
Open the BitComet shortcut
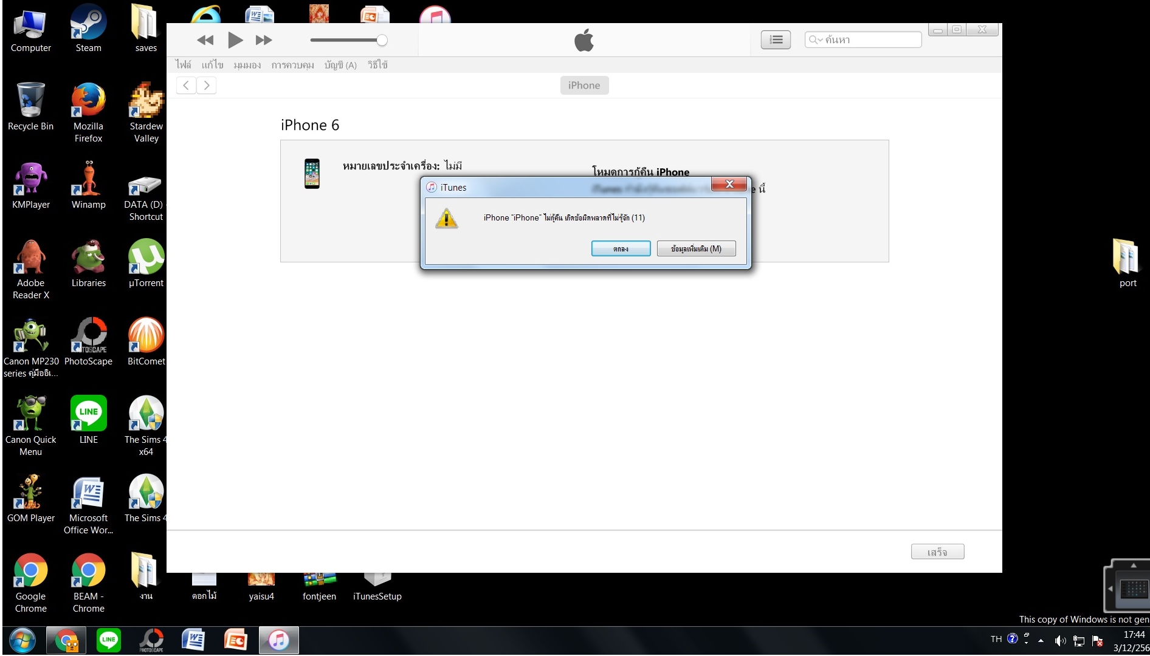pos(146,343)
